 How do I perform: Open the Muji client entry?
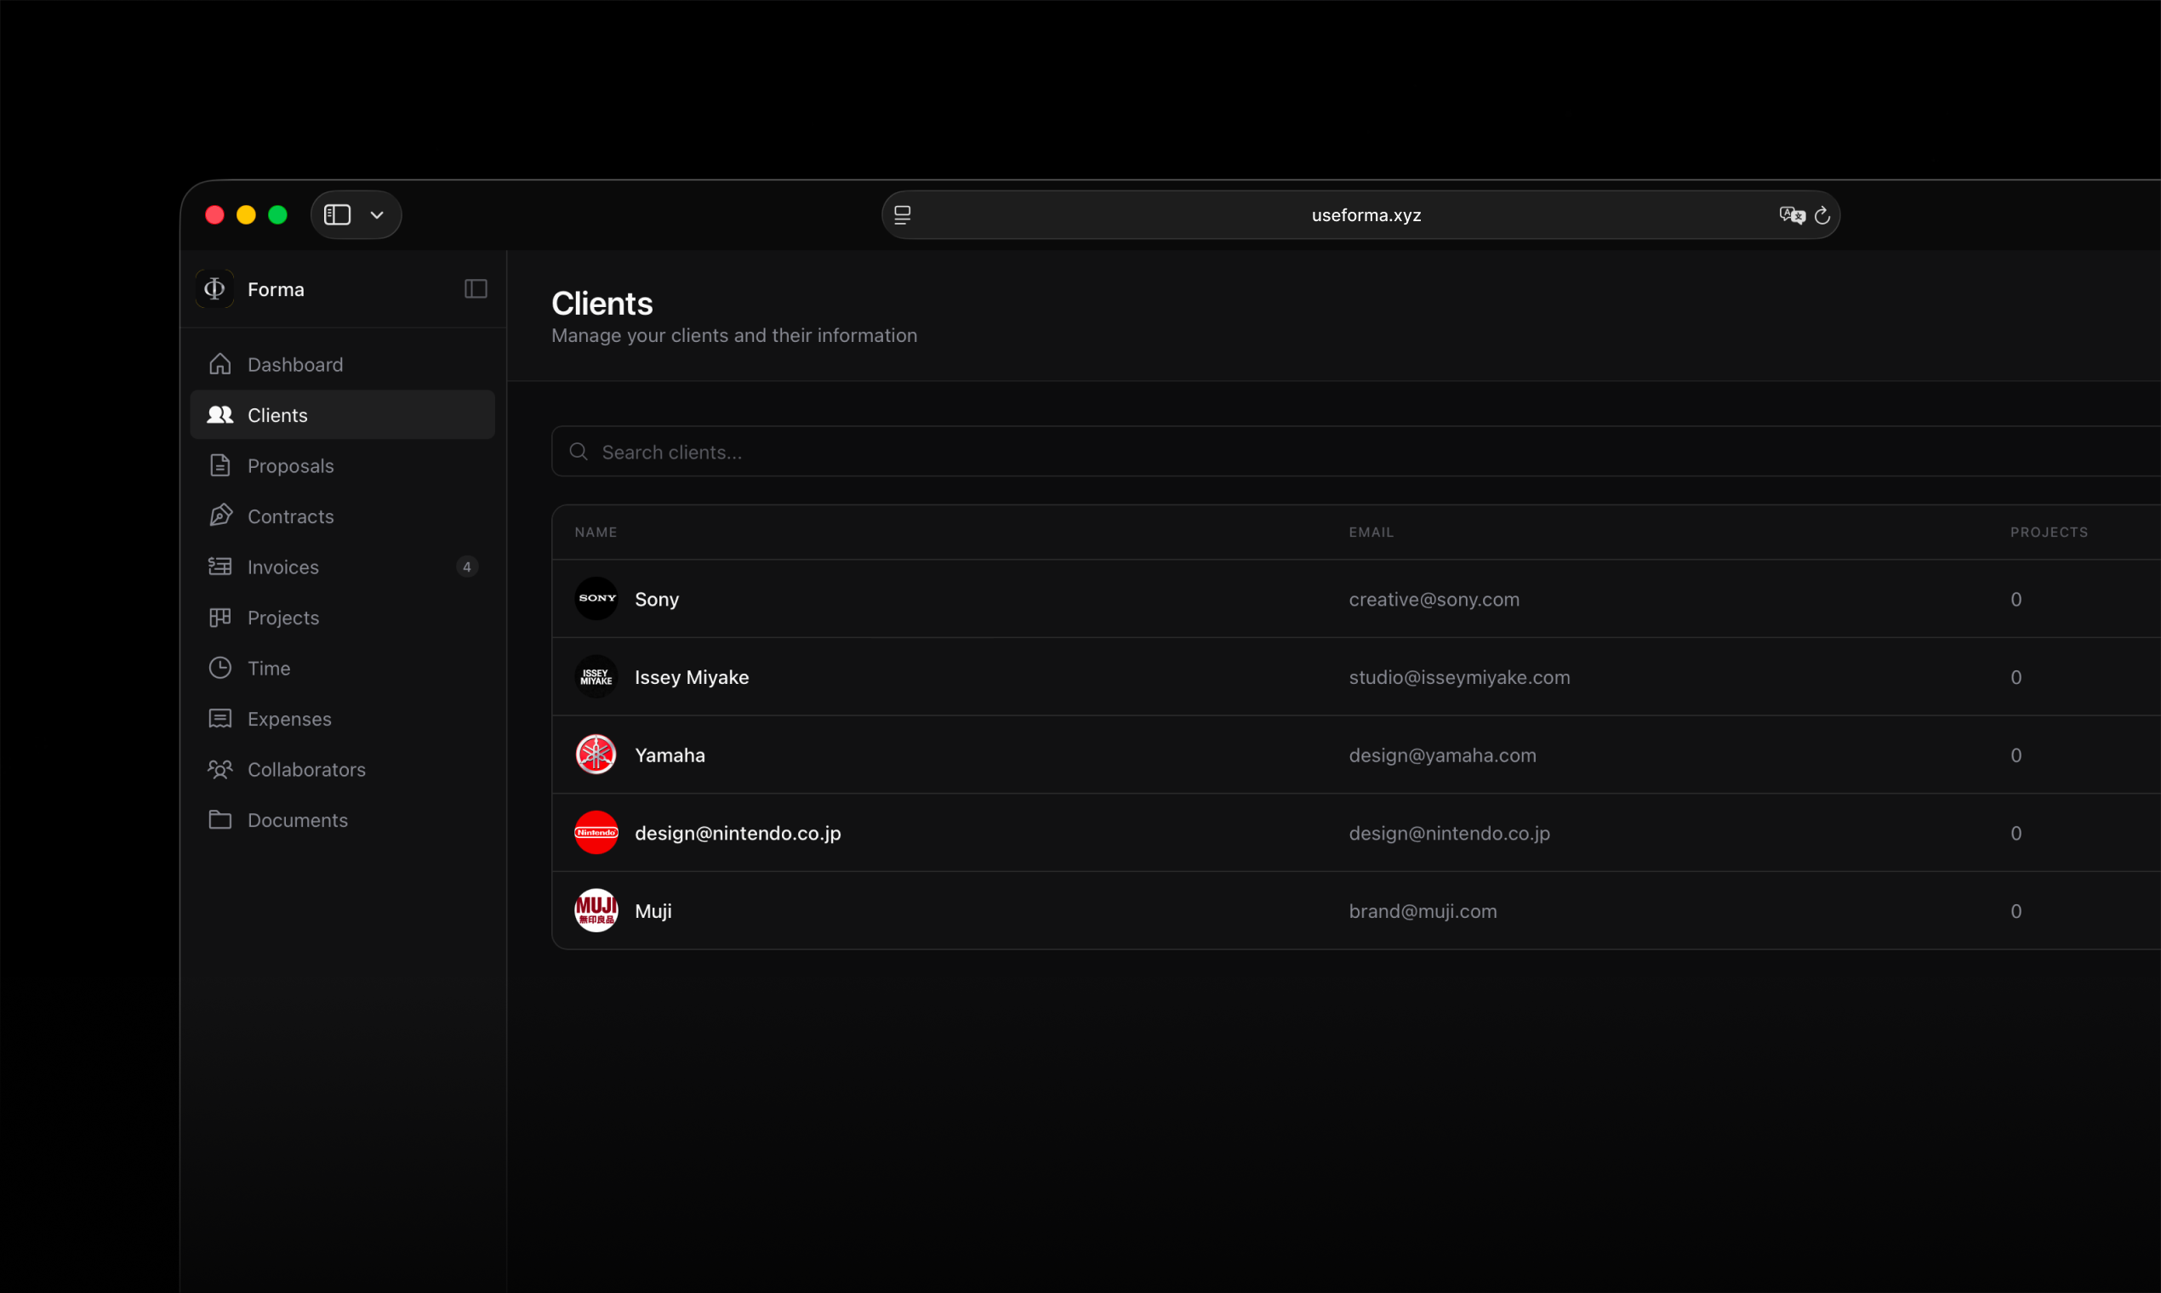(653, 911)
